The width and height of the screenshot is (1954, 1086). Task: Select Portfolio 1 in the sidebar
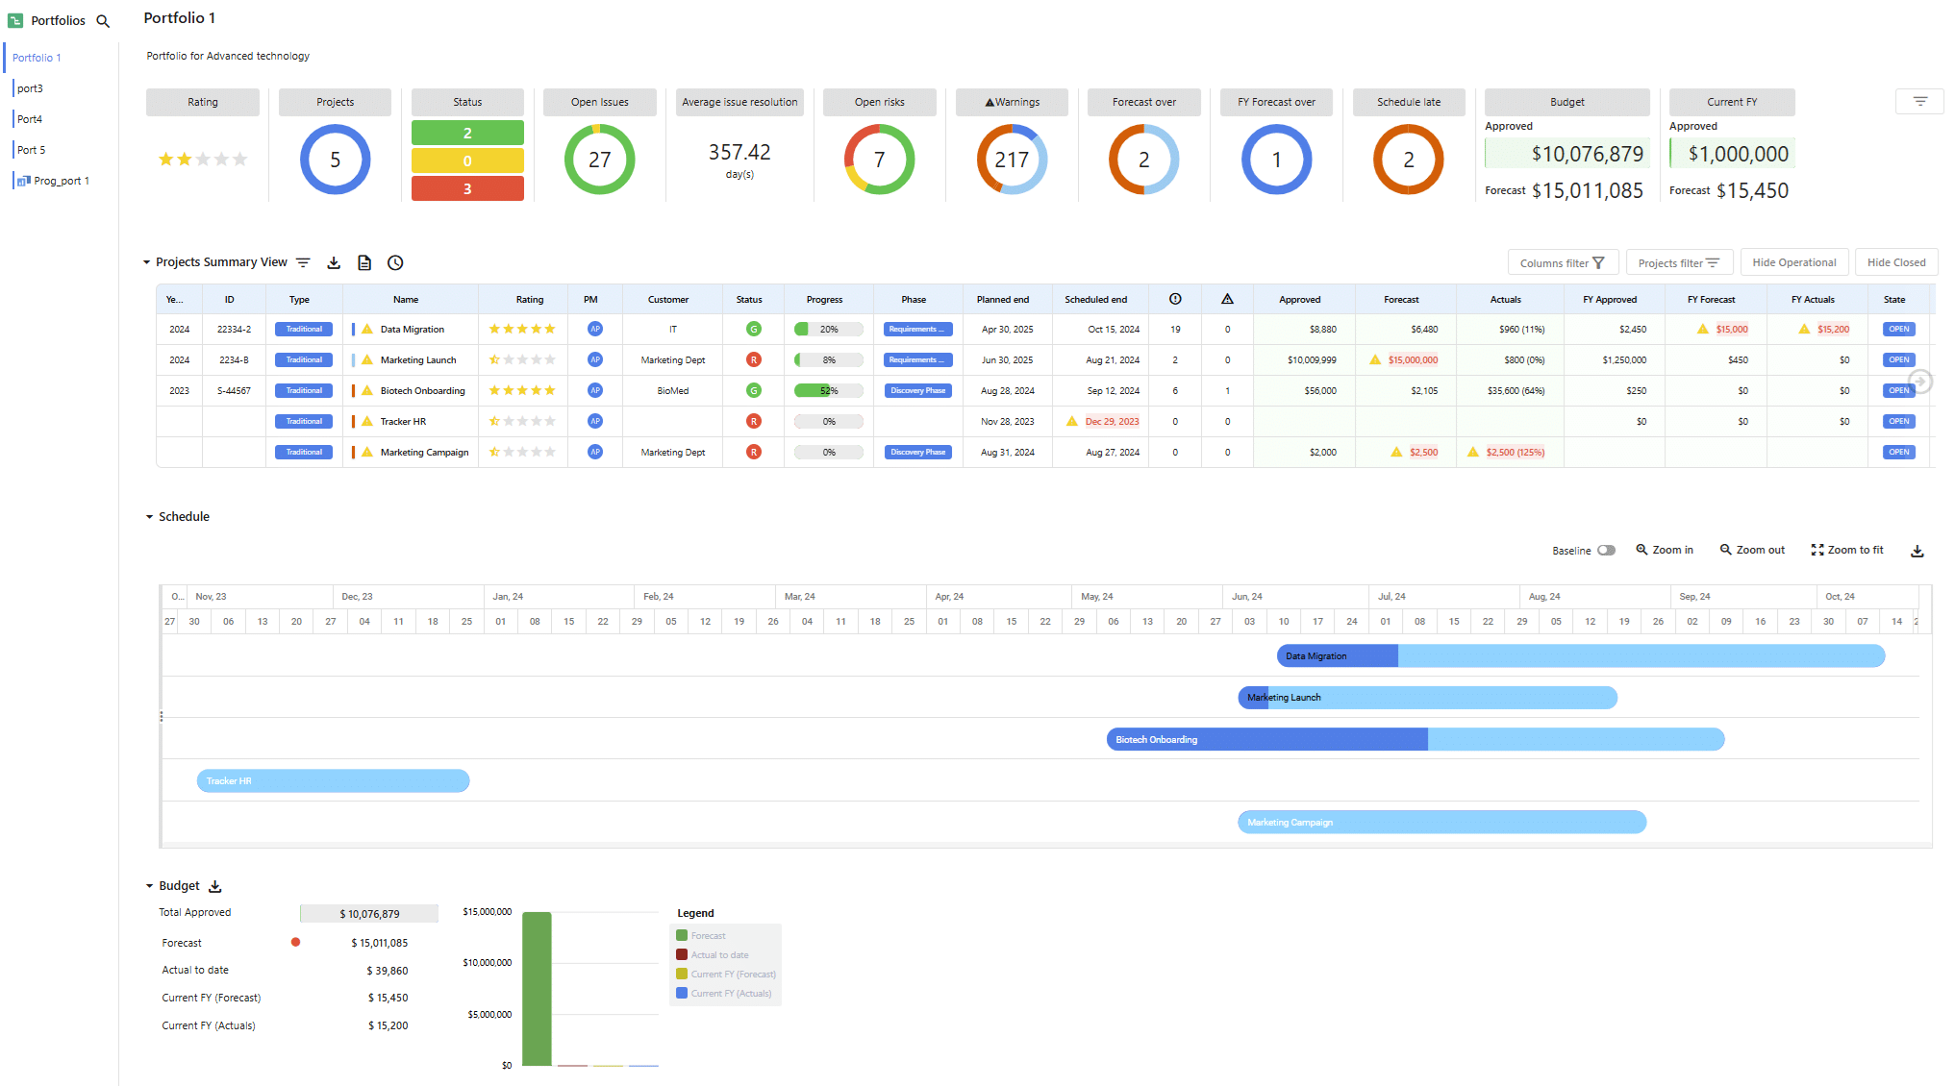[37, 58]
